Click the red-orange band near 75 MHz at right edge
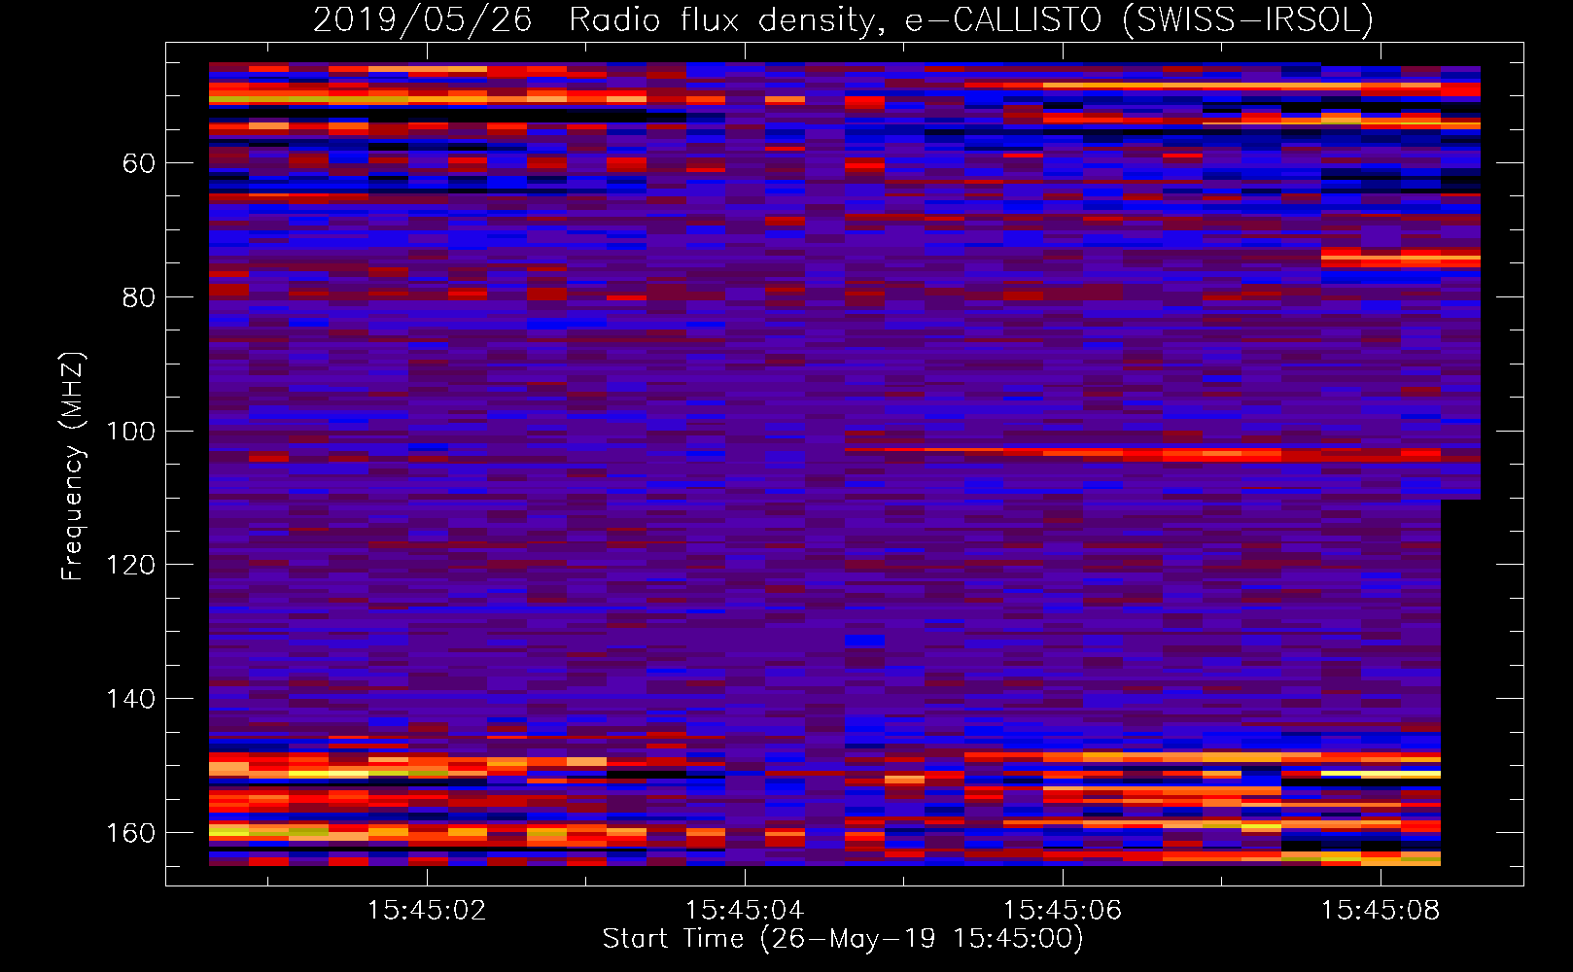The height and width of the screenshot is (972, 1573). point(1401,258)
